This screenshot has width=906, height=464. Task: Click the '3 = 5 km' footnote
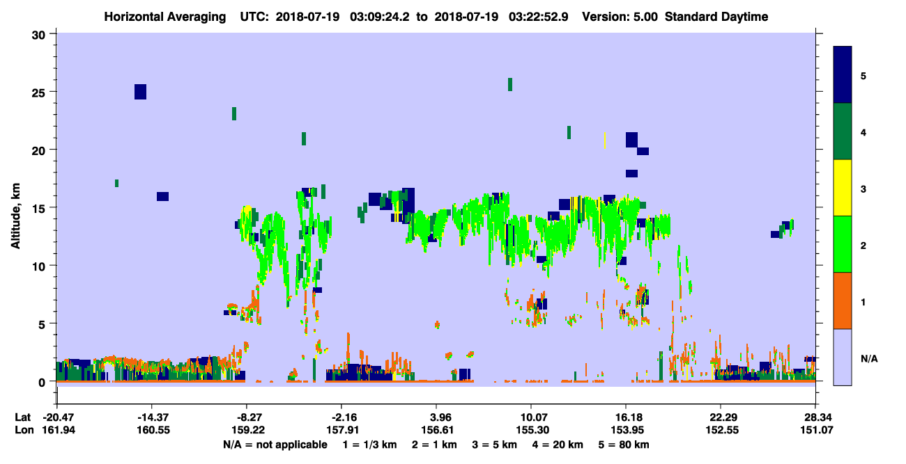[x=496, y=445]
